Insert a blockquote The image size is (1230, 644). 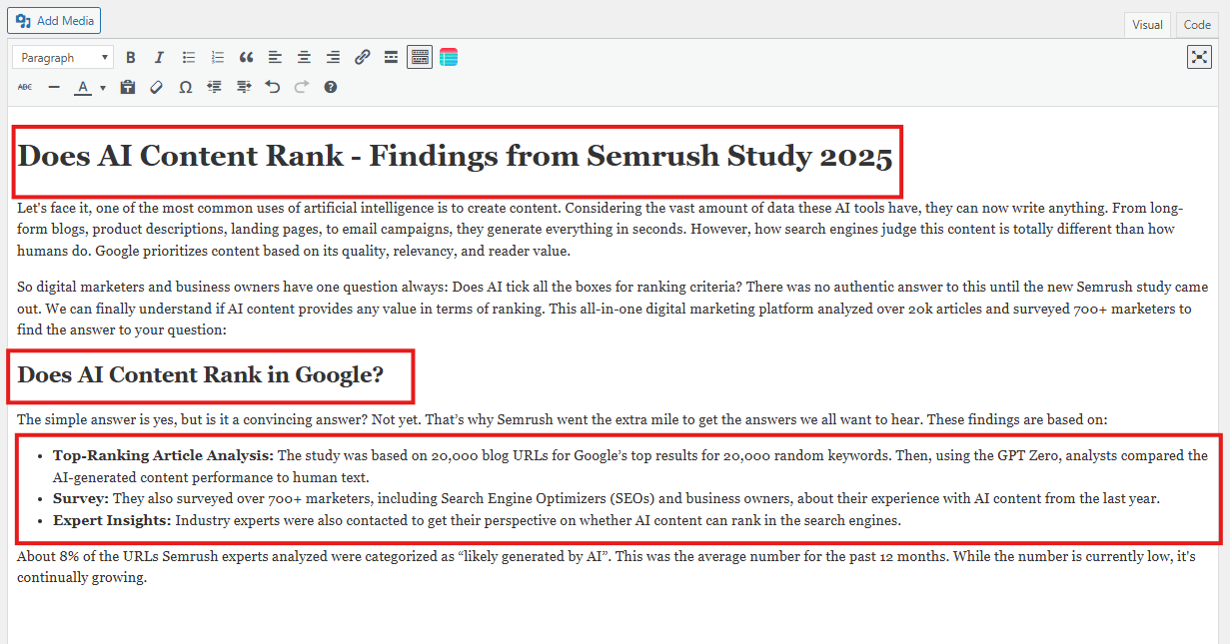tap(246, 58)
